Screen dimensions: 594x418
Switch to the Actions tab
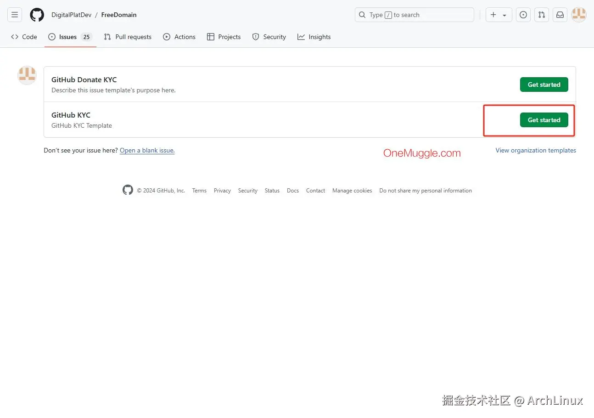click(179, 37)
